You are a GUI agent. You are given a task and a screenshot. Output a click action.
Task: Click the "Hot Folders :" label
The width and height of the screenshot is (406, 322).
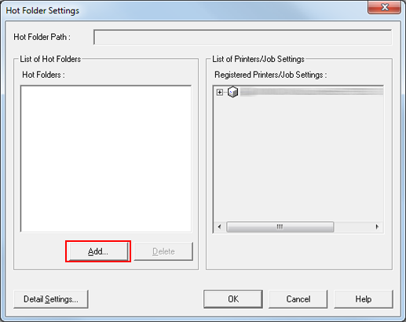point(43,75)
